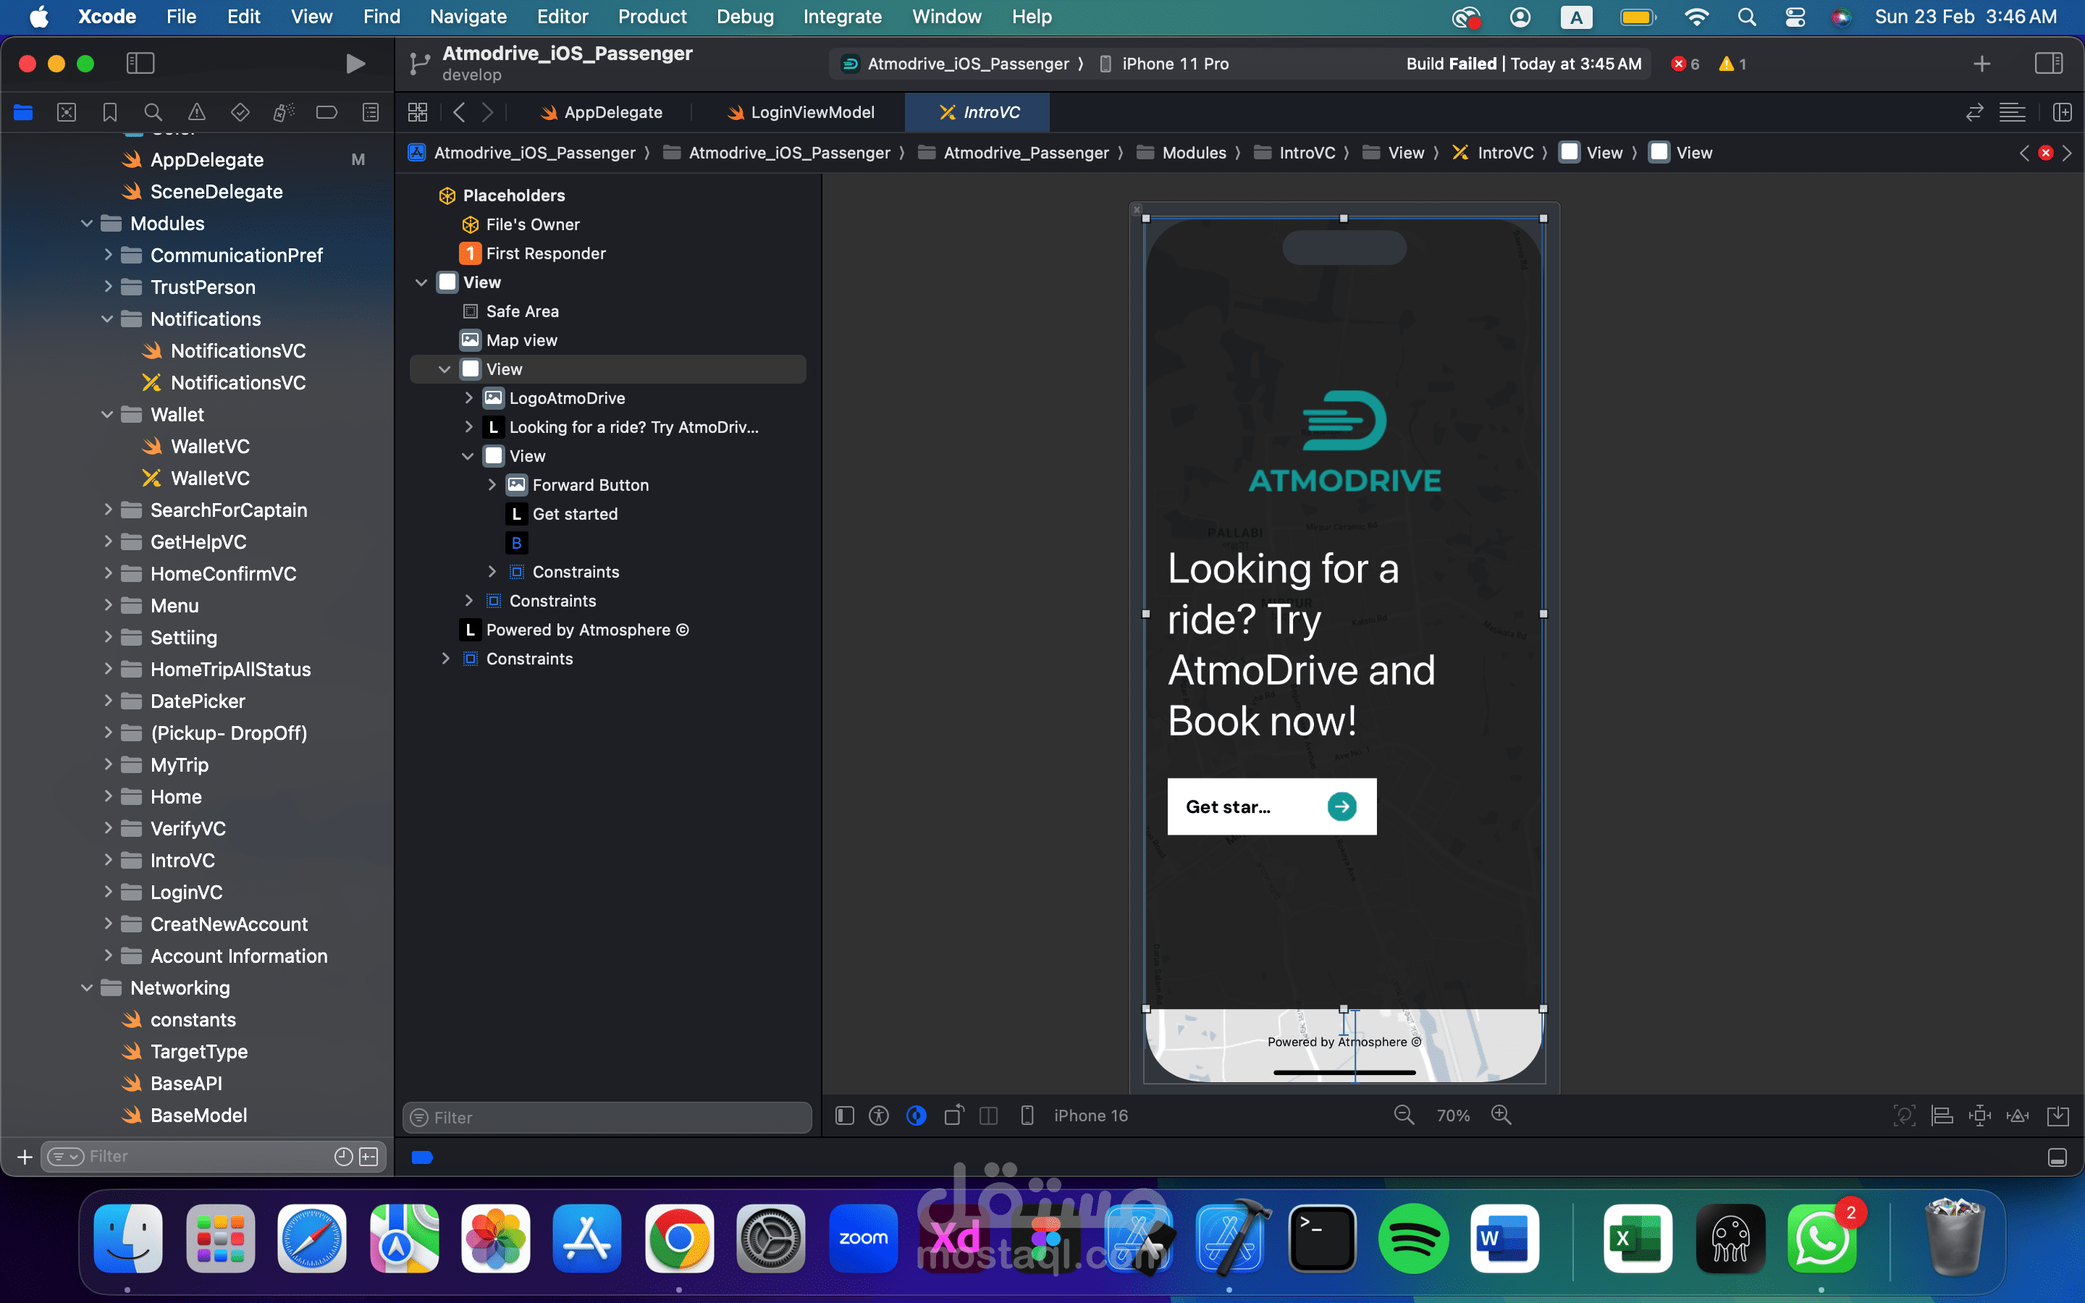
Task: Run the project with the Play button
Action: click(355, 64)
